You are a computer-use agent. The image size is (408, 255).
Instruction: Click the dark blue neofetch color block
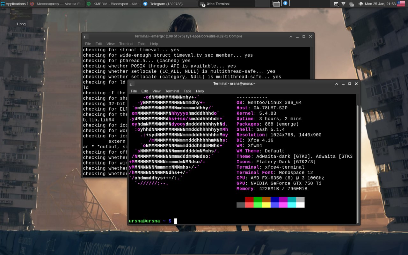[275, 200]
